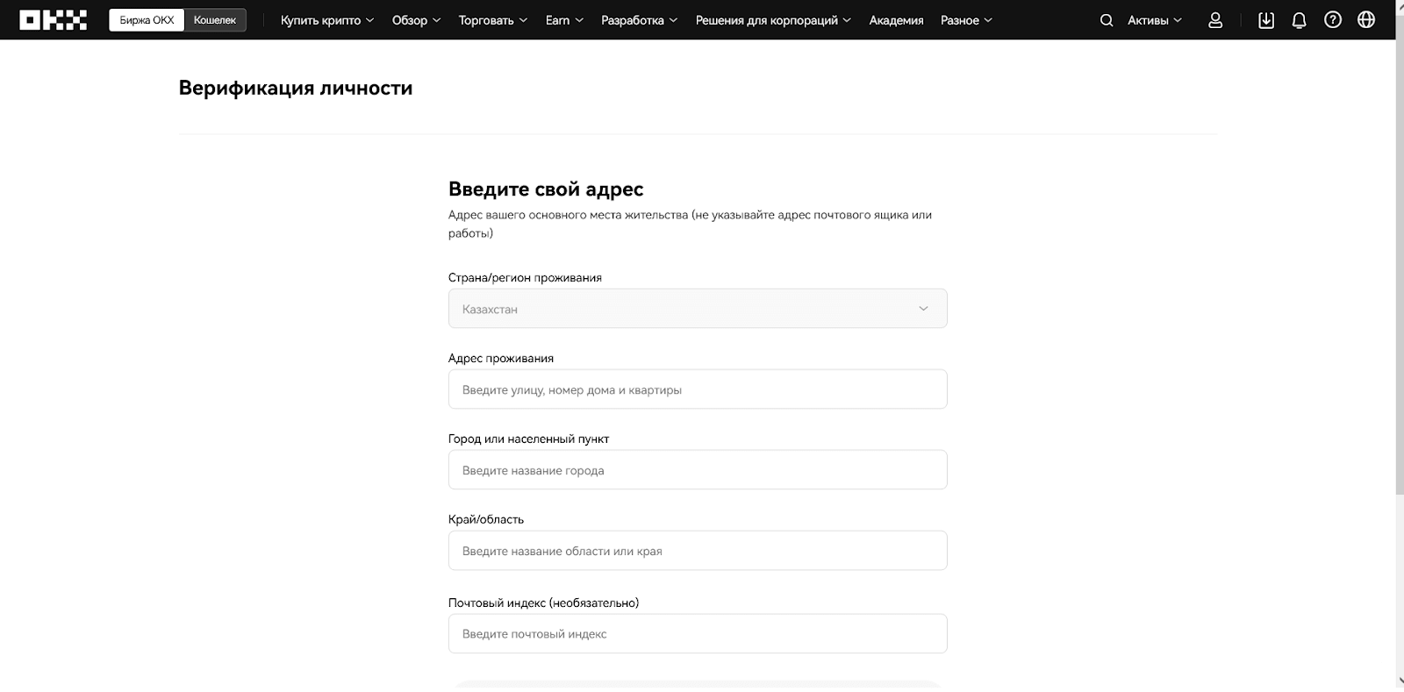
Task: Open the Решения для корпораций menu
Action: [772, 20]
